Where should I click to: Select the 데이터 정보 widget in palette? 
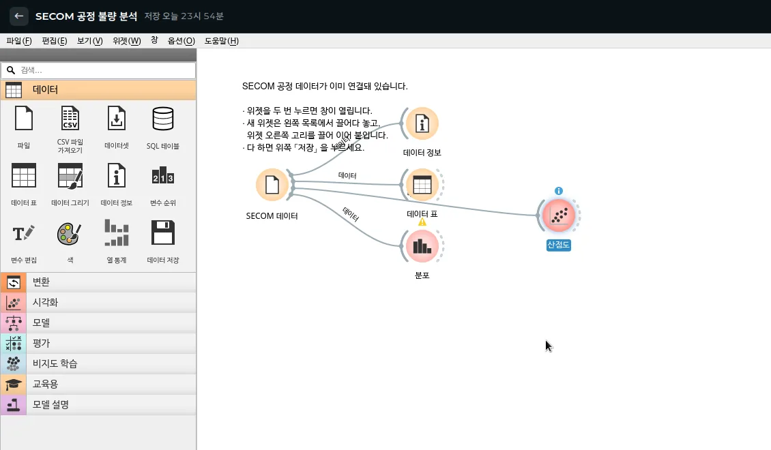(x=117, y=184)
